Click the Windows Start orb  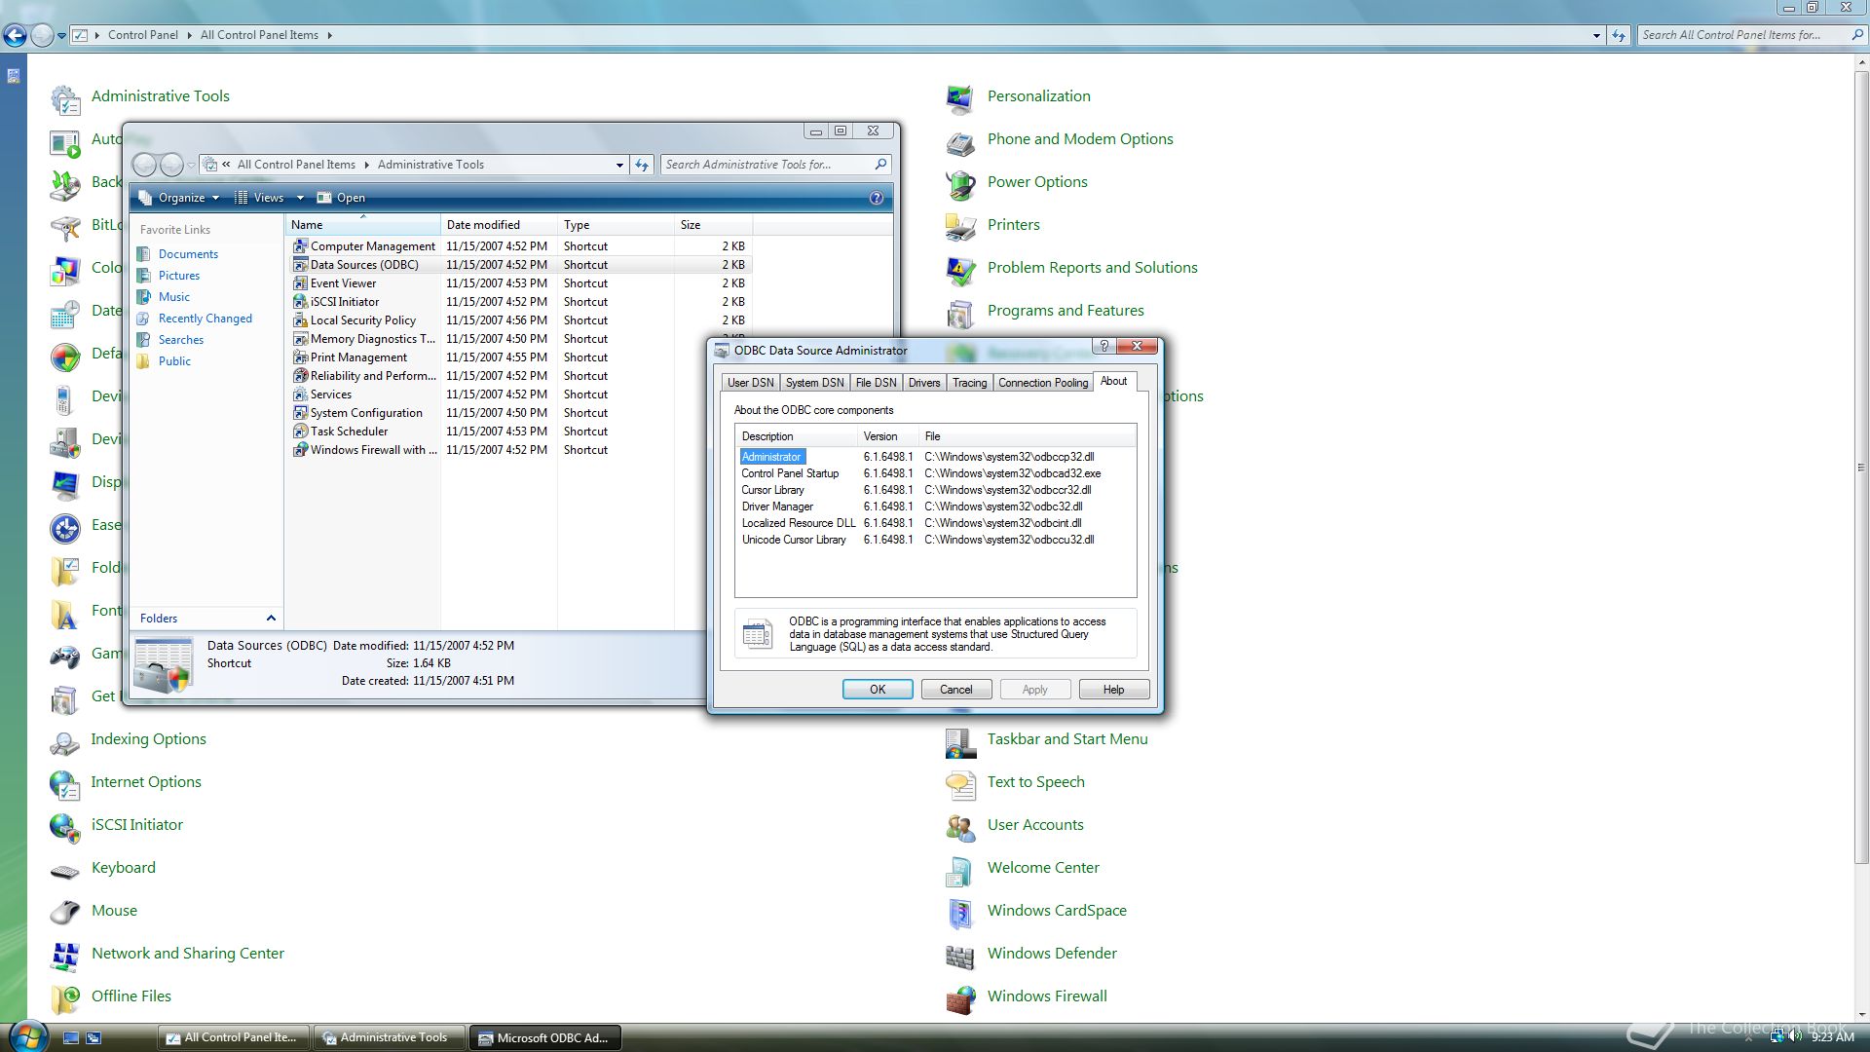27,1035
